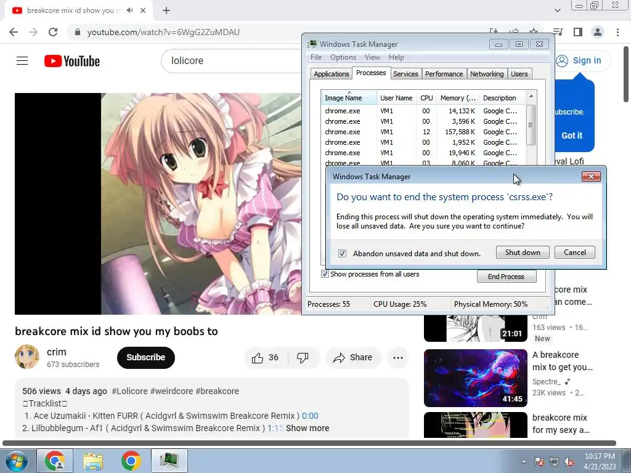Screen dimensions: 631x473
Task: Click Got it on the popup
Action: (x=572, y=135)
